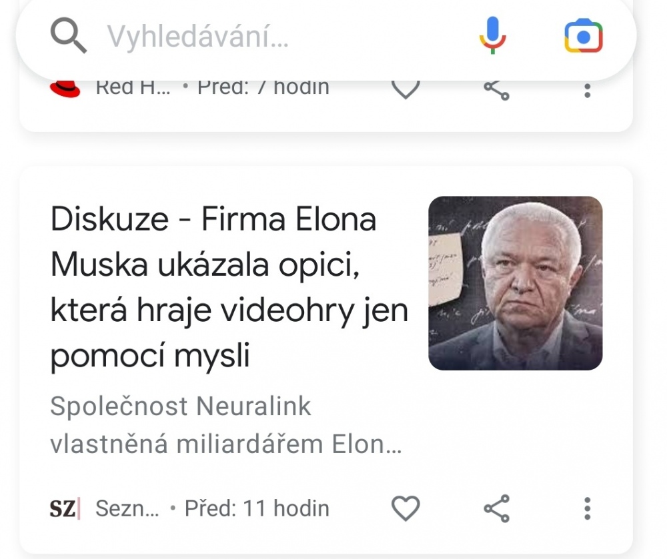
Task: Tap the magnifier search icon
Action: (68, 36)
